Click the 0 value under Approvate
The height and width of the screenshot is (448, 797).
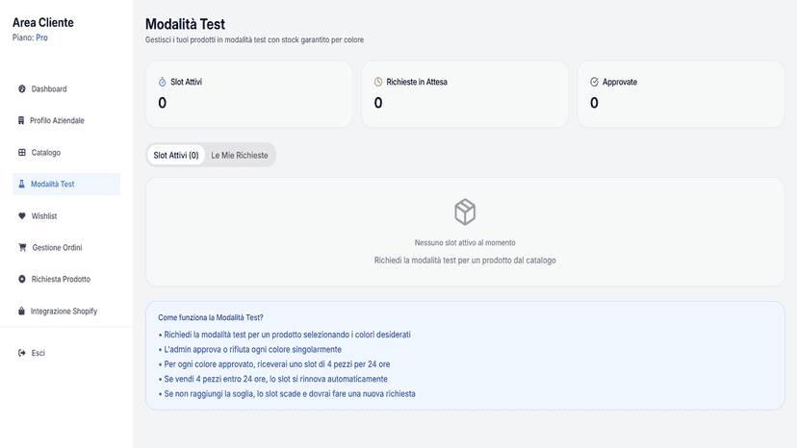pos(594,103)
